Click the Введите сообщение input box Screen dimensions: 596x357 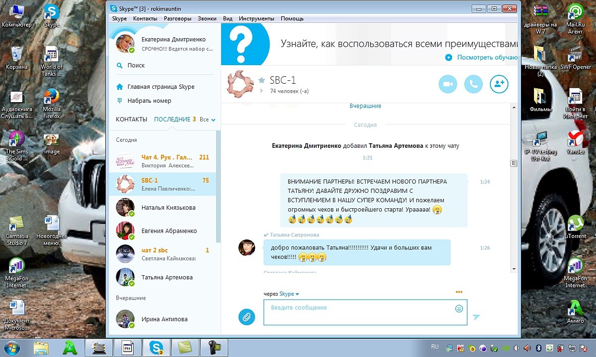365,312
